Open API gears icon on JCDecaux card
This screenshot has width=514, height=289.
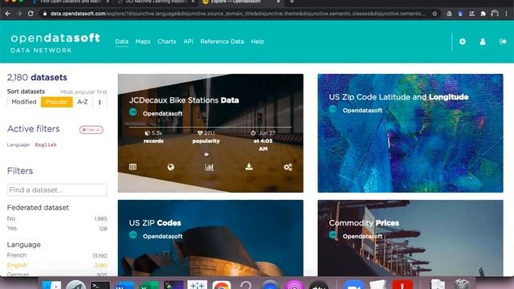[x=288, y=167]
